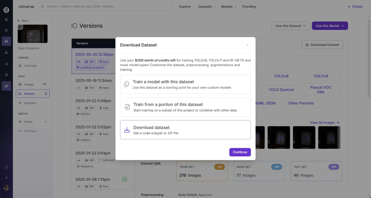Image resolution: width=371 pixels, height=198 pixels.
Task: Select "Train a model with this dataset" option
Action: point(185,84)
